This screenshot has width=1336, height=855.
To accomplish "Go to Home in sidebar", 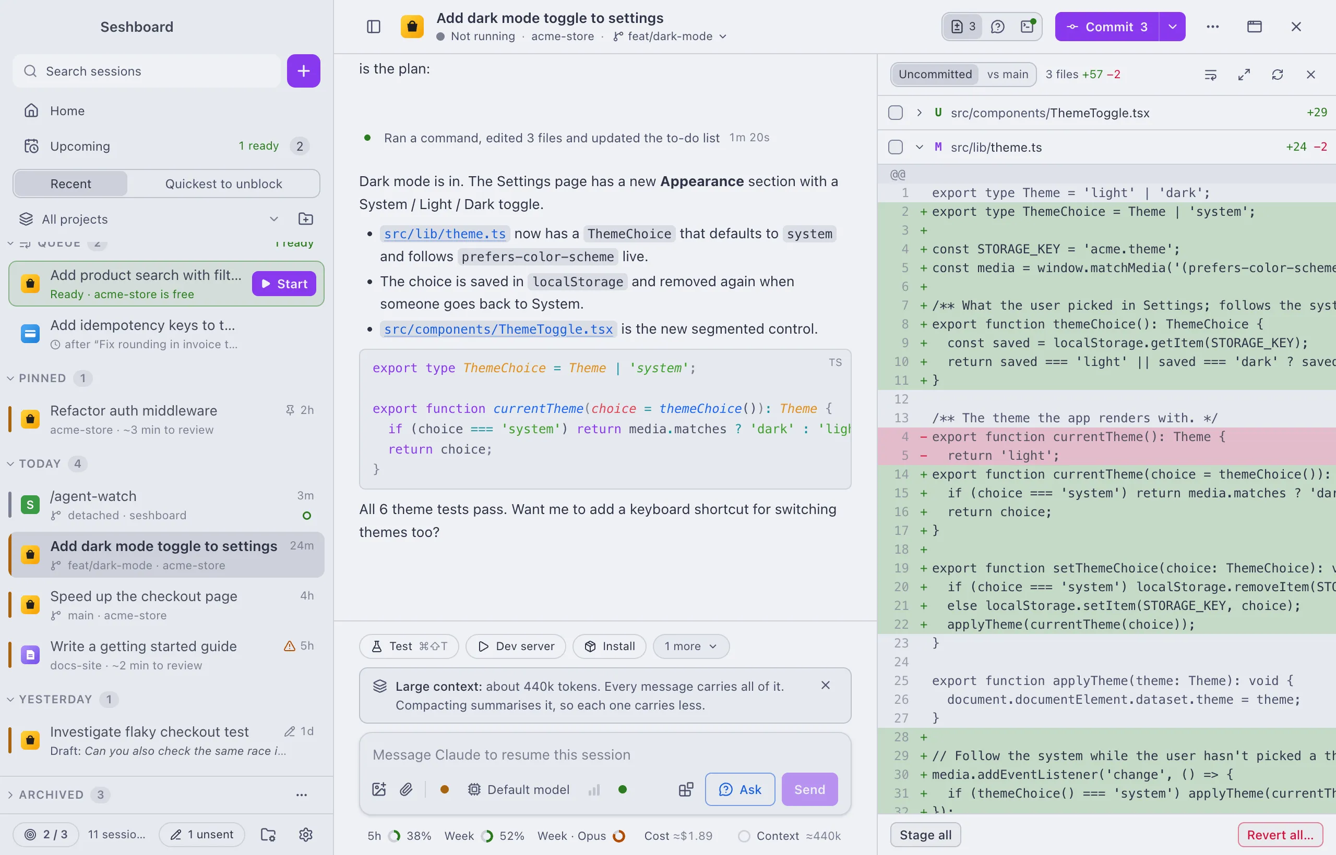I will [166, 111].
